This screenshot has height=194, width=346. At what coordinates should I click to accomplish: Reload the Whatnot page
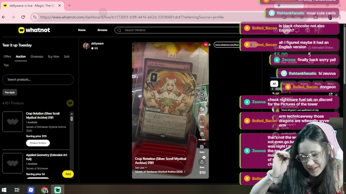[x=23, y=17]
